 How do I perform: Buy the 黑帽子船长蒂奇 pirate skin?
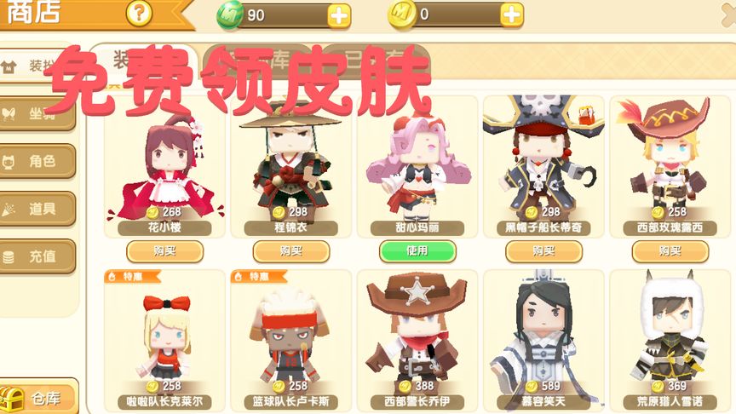click(543, 251)
